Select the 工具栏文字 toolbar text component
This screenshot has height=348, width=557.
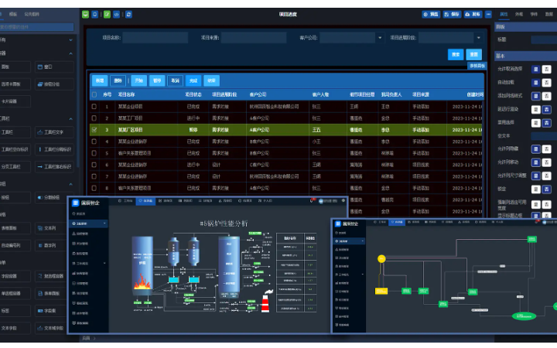54,132
